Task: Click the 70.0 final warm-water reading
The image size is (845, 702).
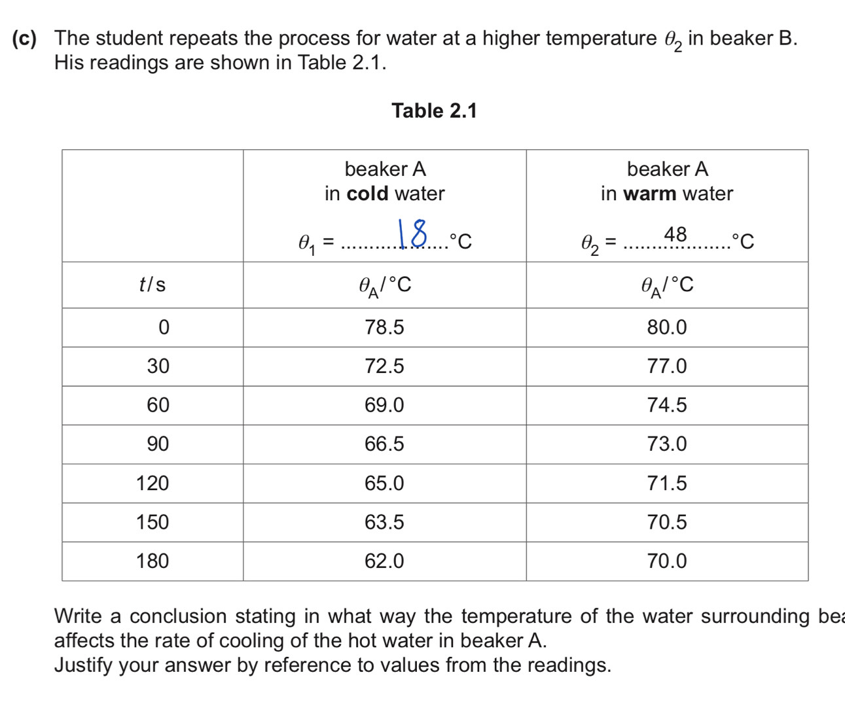Action: (667, 561)
